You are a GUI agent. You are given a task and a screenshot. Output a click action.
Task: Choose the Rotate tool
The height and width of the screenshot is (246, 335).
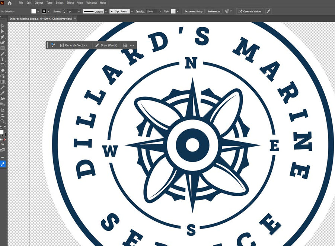click(3, 65)
